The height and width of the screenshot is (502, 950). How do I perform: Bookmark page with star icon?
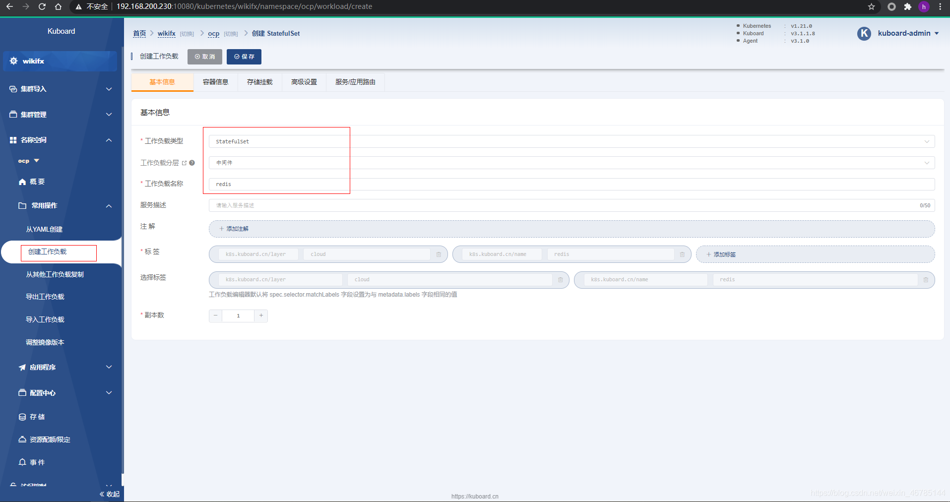871,6
